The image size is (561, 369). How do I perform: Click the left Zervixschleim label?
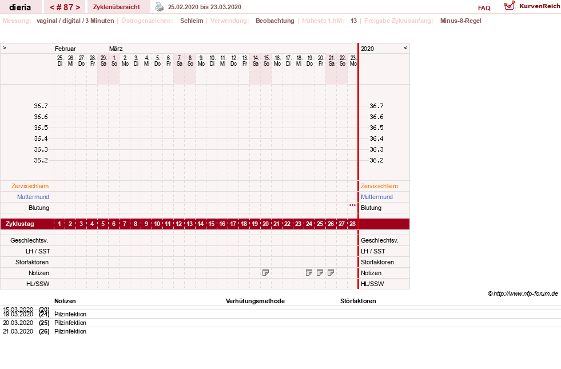tap(30, 186)
